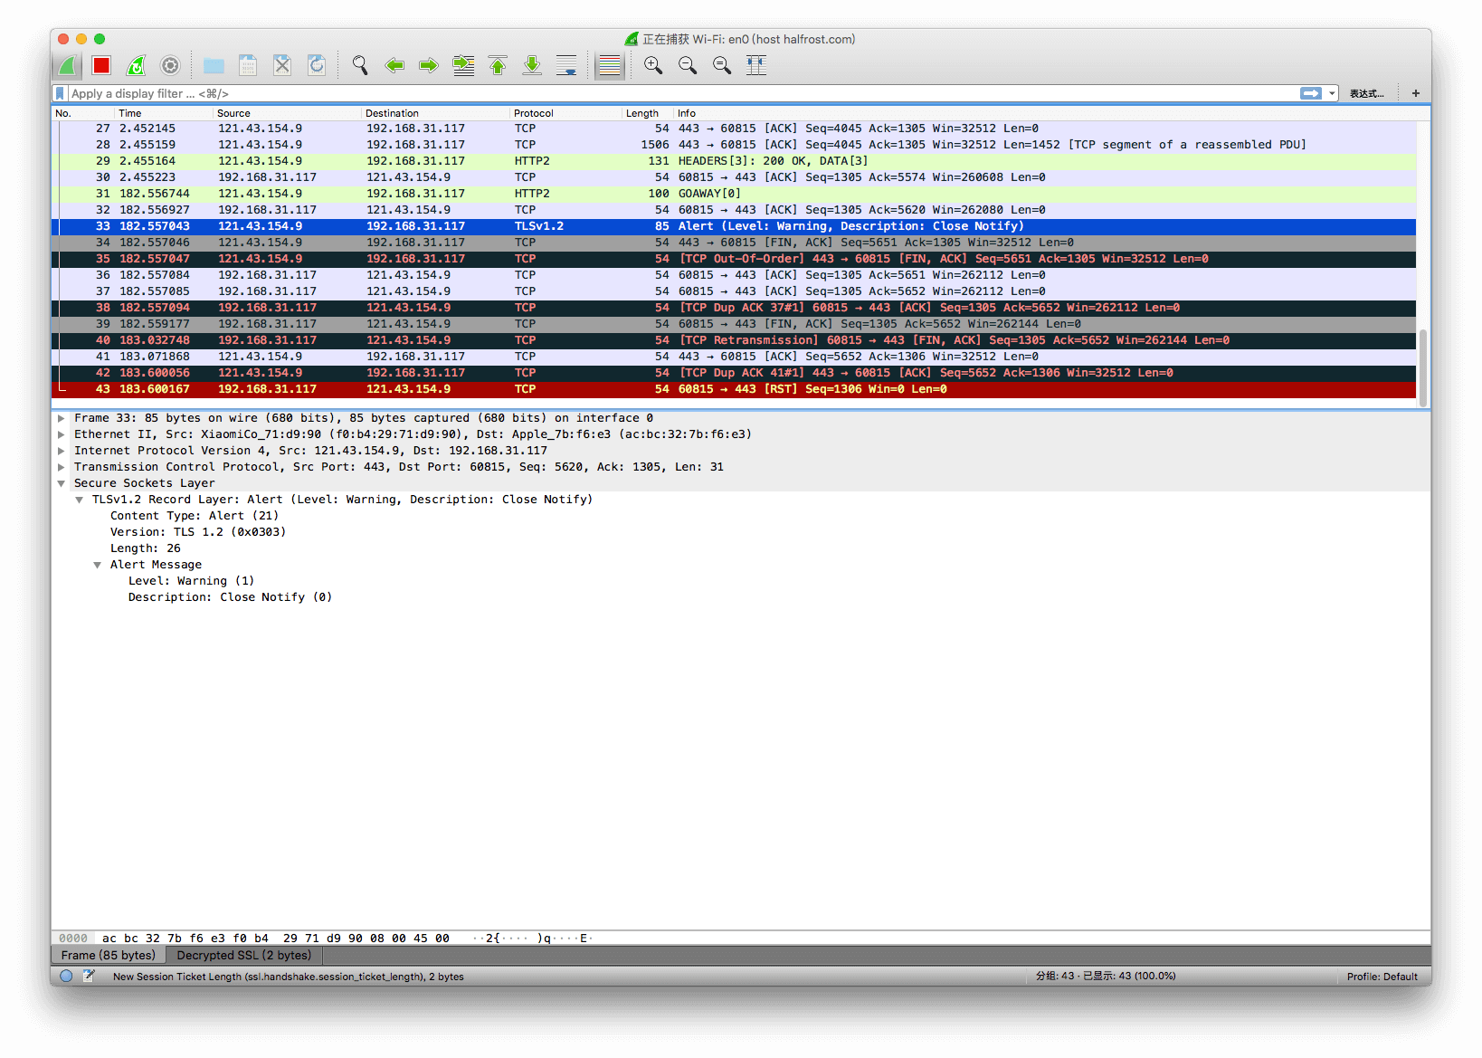Sort by the Protocol column header
Screen dimensions: 1482x1058
[x=565, y=113]
